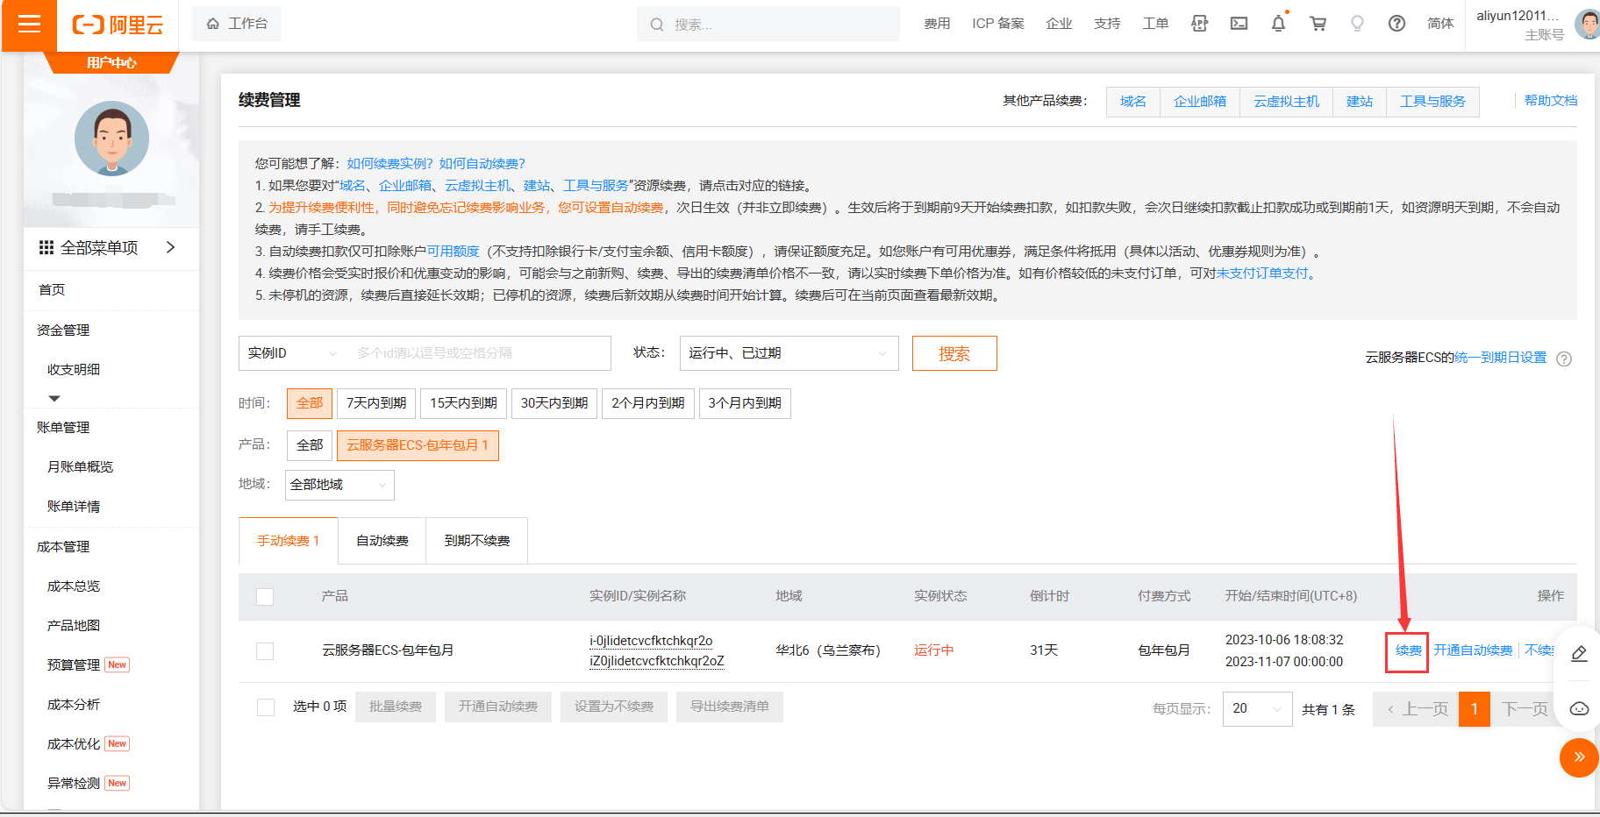Open the help question-mark icon in the top bar

tap(1396, 24)
